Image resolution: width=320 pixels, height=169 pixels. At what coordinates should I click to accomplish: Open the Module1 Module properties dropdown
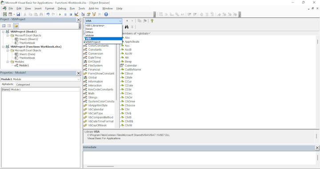[x=79, y=79]
